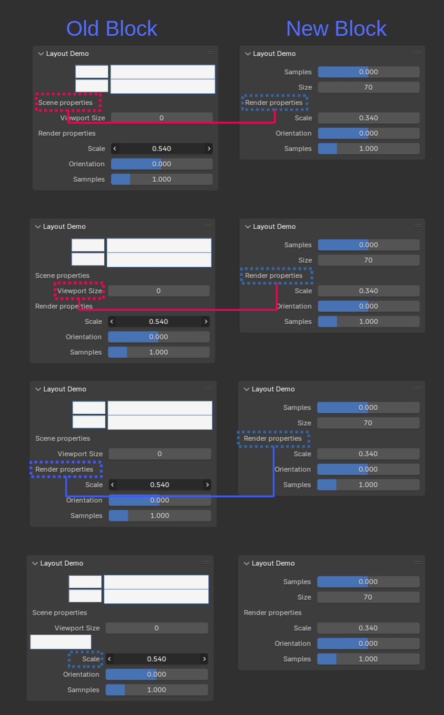444x715 pixels.
Task: Grab the drag-handle dots of top Old Block panel
Action: (x=211, y=53)
